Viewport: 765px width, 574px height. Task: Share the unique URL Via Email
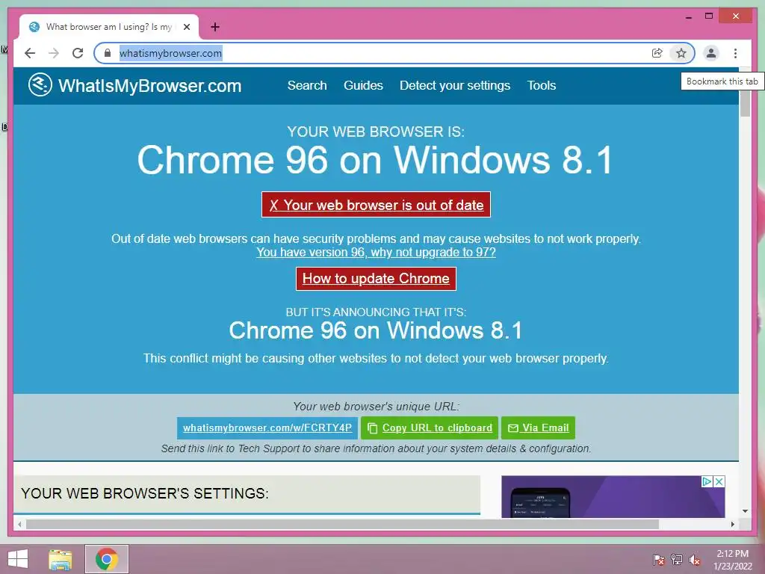[538, 428]
